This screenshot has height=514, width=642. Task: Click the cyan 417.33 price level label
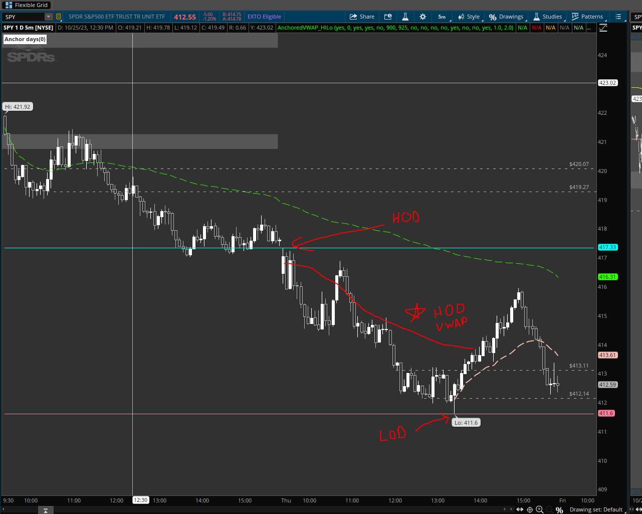tap(607, 247)
